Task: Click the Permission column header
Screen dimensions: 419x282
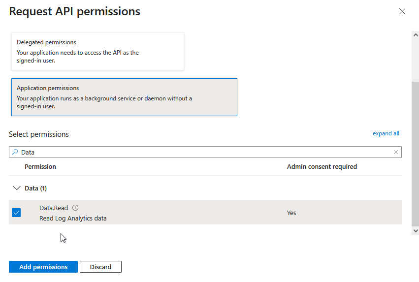Action: 40,167
